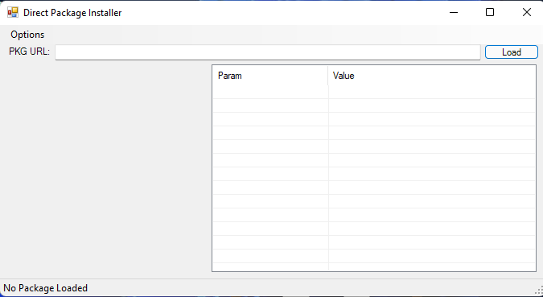Image resolution: width=543 pixels, height=297 pixels.
Task: Maximize the Direct Package Installer window
Action: pos(490,13)
